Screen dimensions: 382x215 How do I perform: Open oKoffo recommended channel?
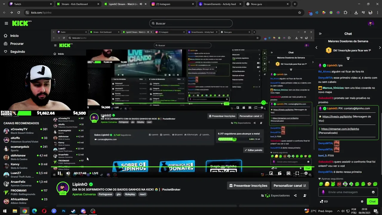tap(25, 140)
